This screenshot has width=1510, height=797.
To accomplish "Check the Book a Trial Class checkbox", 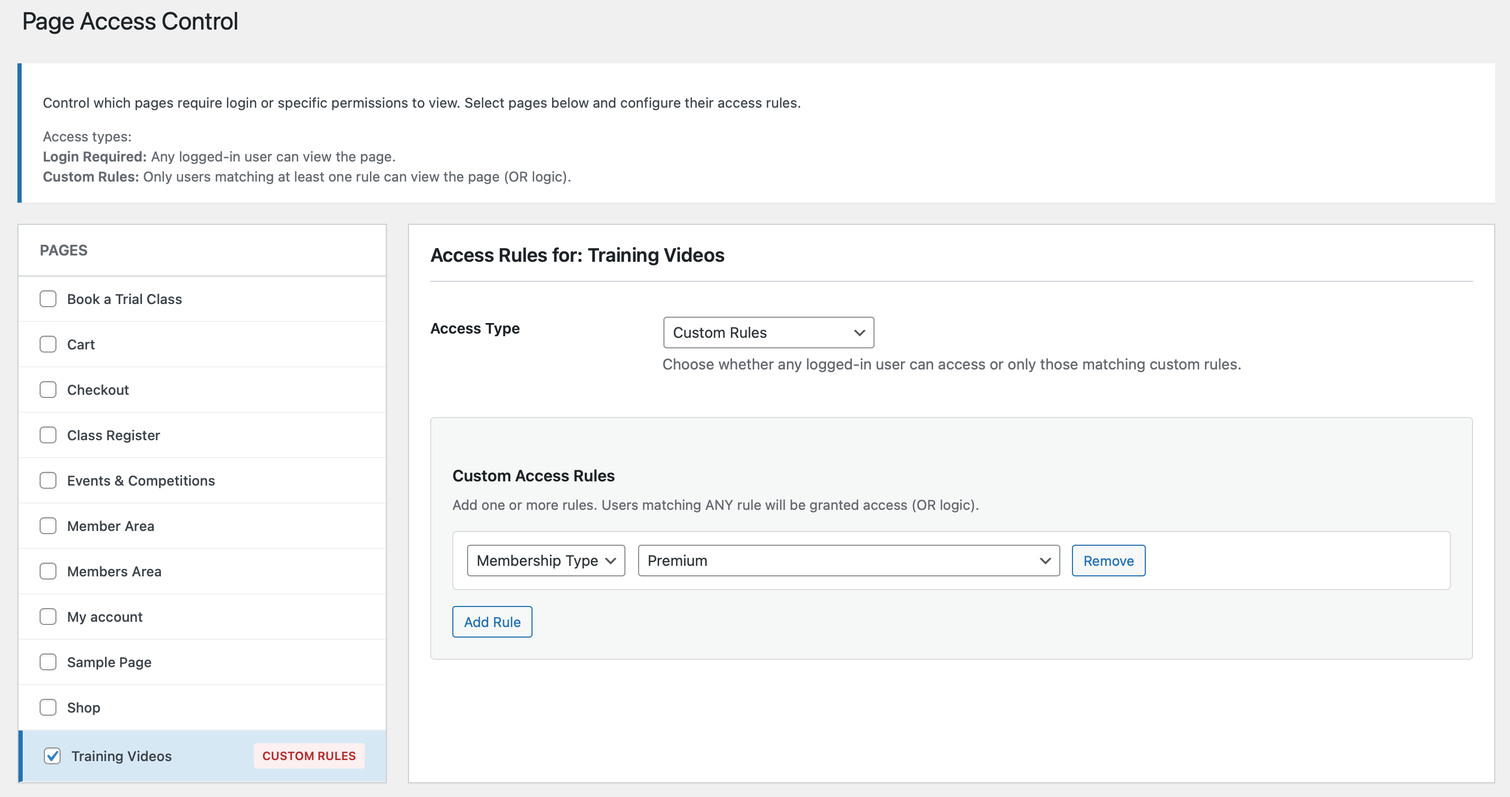I will pos(48,299).
